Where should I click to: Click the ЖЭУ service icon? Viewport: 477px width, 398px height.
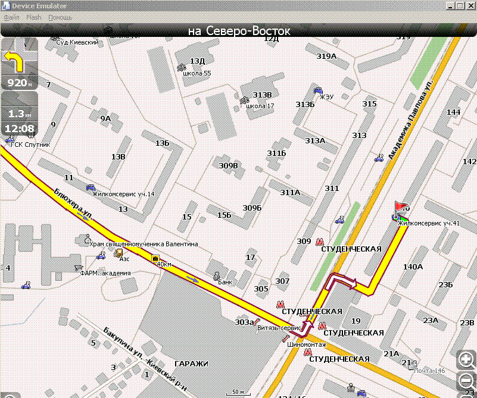click(318, 90)
